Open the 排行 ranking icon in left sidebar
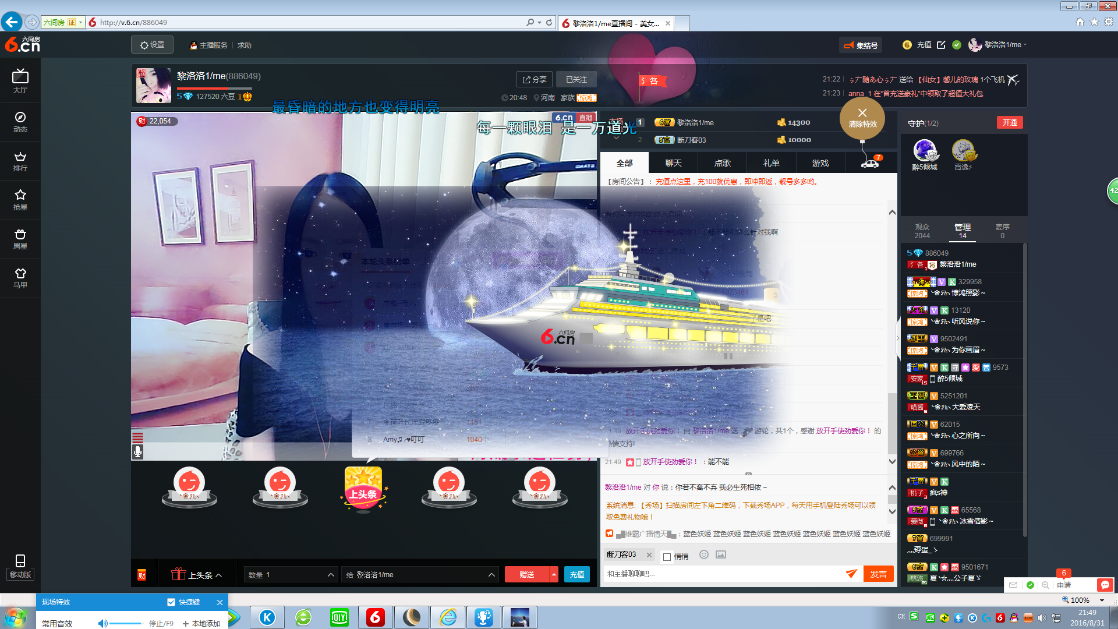This screenshot has height=629, width=1118. tap(20, 161)
